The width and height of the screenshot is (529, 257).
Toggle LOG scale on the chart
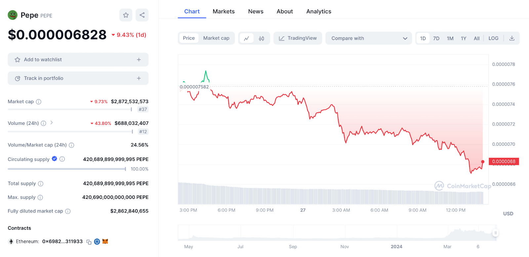494,38
